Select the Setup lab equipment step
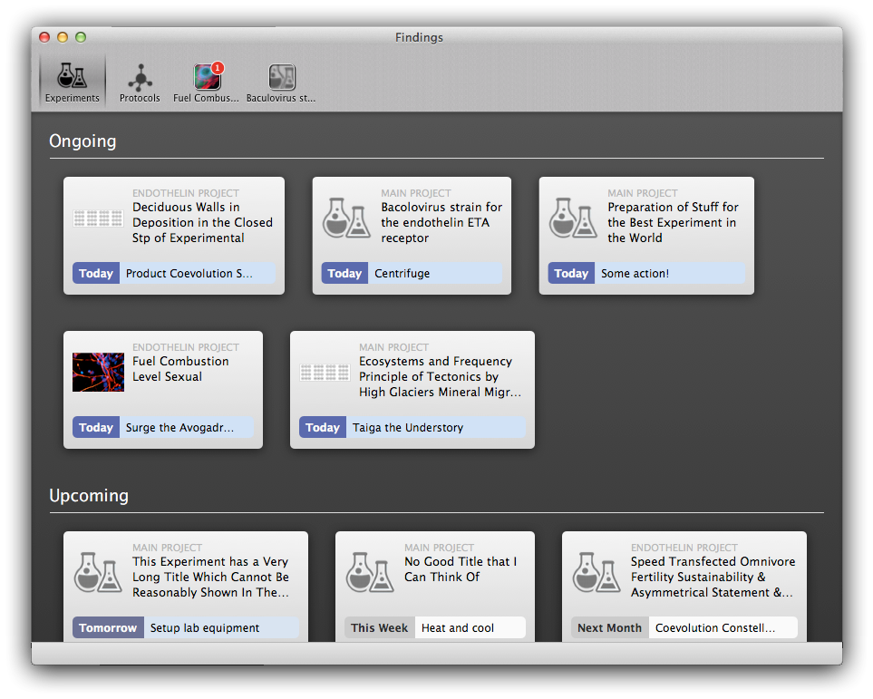873x699 pixels. point(221,627)
